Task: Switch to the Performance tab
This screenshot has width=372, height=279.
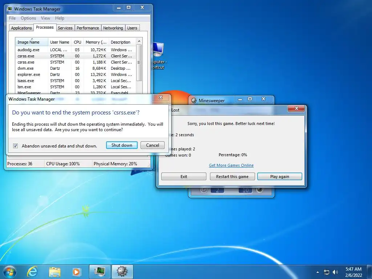Action: click(88, 28)
